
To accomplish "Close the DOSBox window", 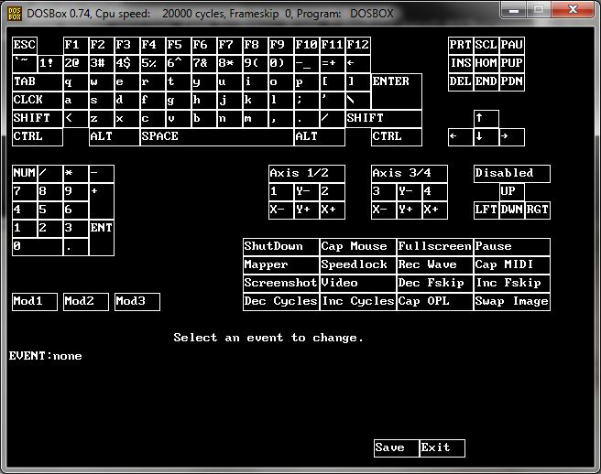I will point(573,9).
